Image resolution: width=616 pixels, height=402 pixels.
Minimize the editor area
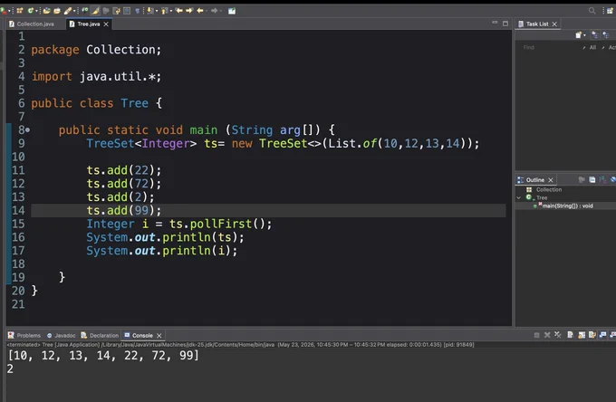tap(495, 23)
